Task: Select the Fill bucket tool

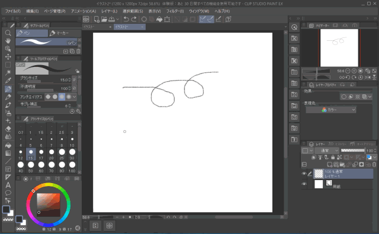Action: (8, 145)
